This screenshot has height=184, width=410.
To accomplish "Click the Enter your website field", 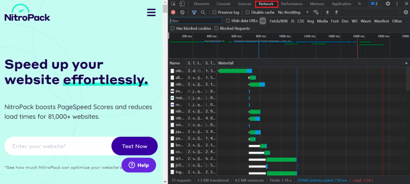I will [58, 146].
